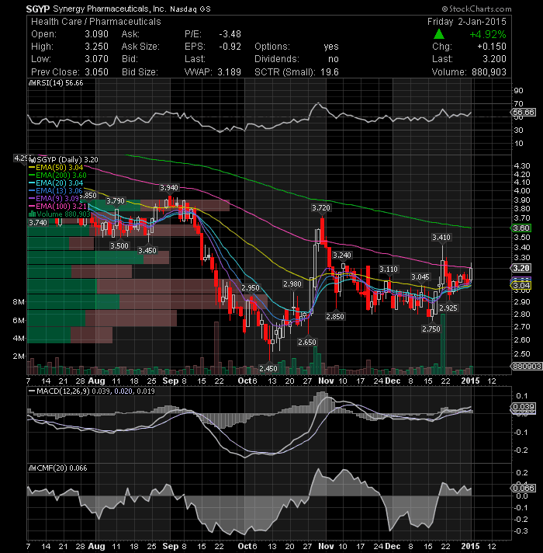Click the EMA(200) 3.60 legend text
The width and height of the screenshot is (543, 553).
[61, 176]
